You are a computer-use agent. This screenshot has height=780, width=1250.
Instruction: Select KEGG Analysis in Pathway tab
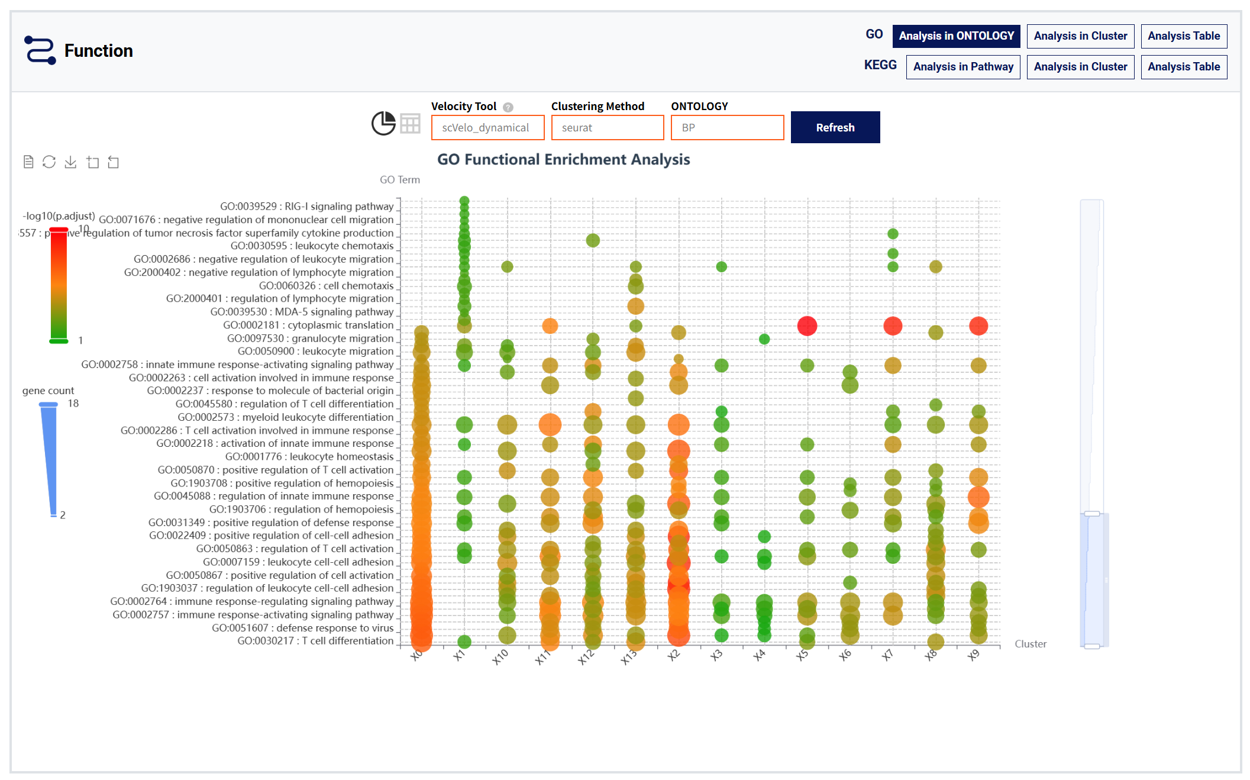[962, 67]
